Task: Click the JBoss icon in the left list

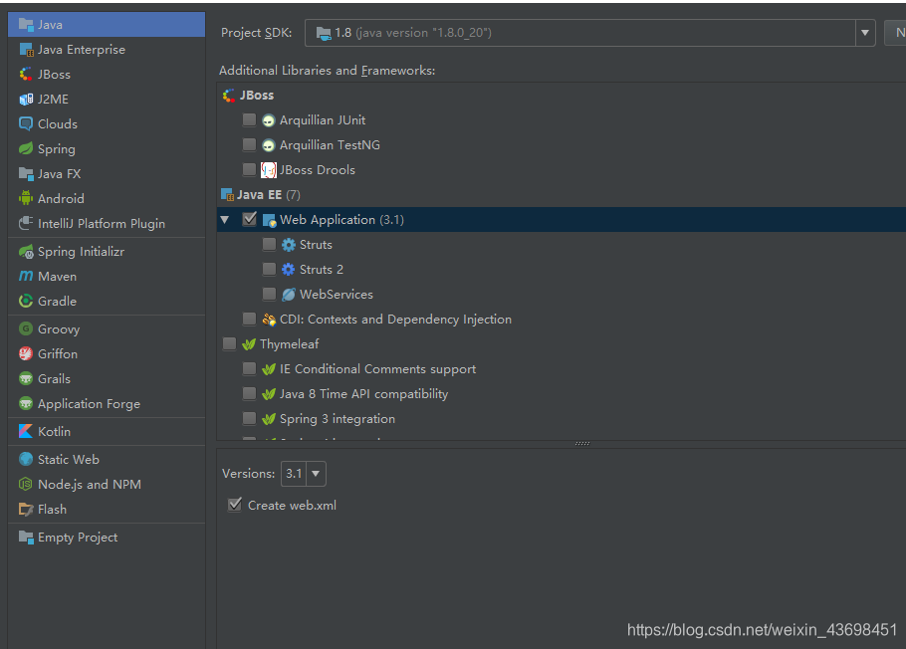Action: point(26,75)
